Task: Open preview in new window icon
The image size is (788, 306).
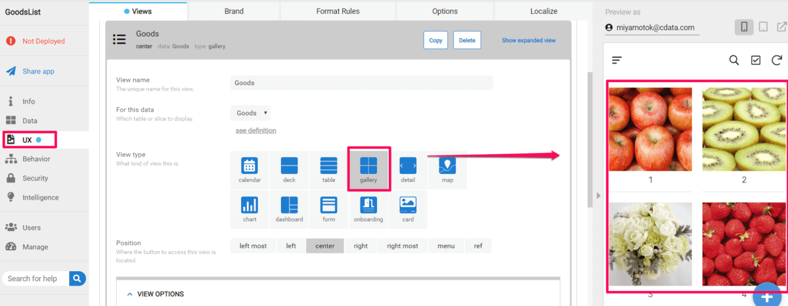Action: click(x=781, y=27)
